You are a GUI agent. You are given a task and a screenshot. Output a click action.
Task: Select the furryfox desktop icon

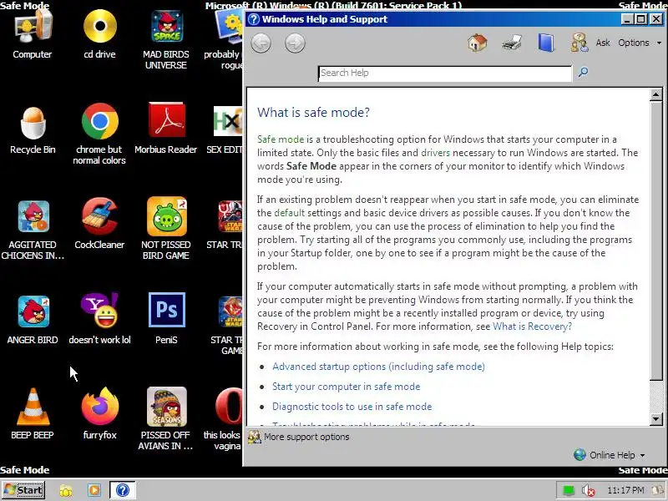coord(99,413)
